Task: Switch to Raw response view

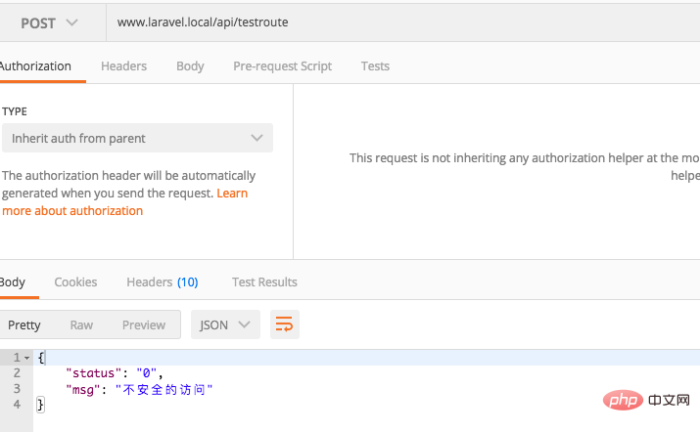Action: (x=81, y=325)
